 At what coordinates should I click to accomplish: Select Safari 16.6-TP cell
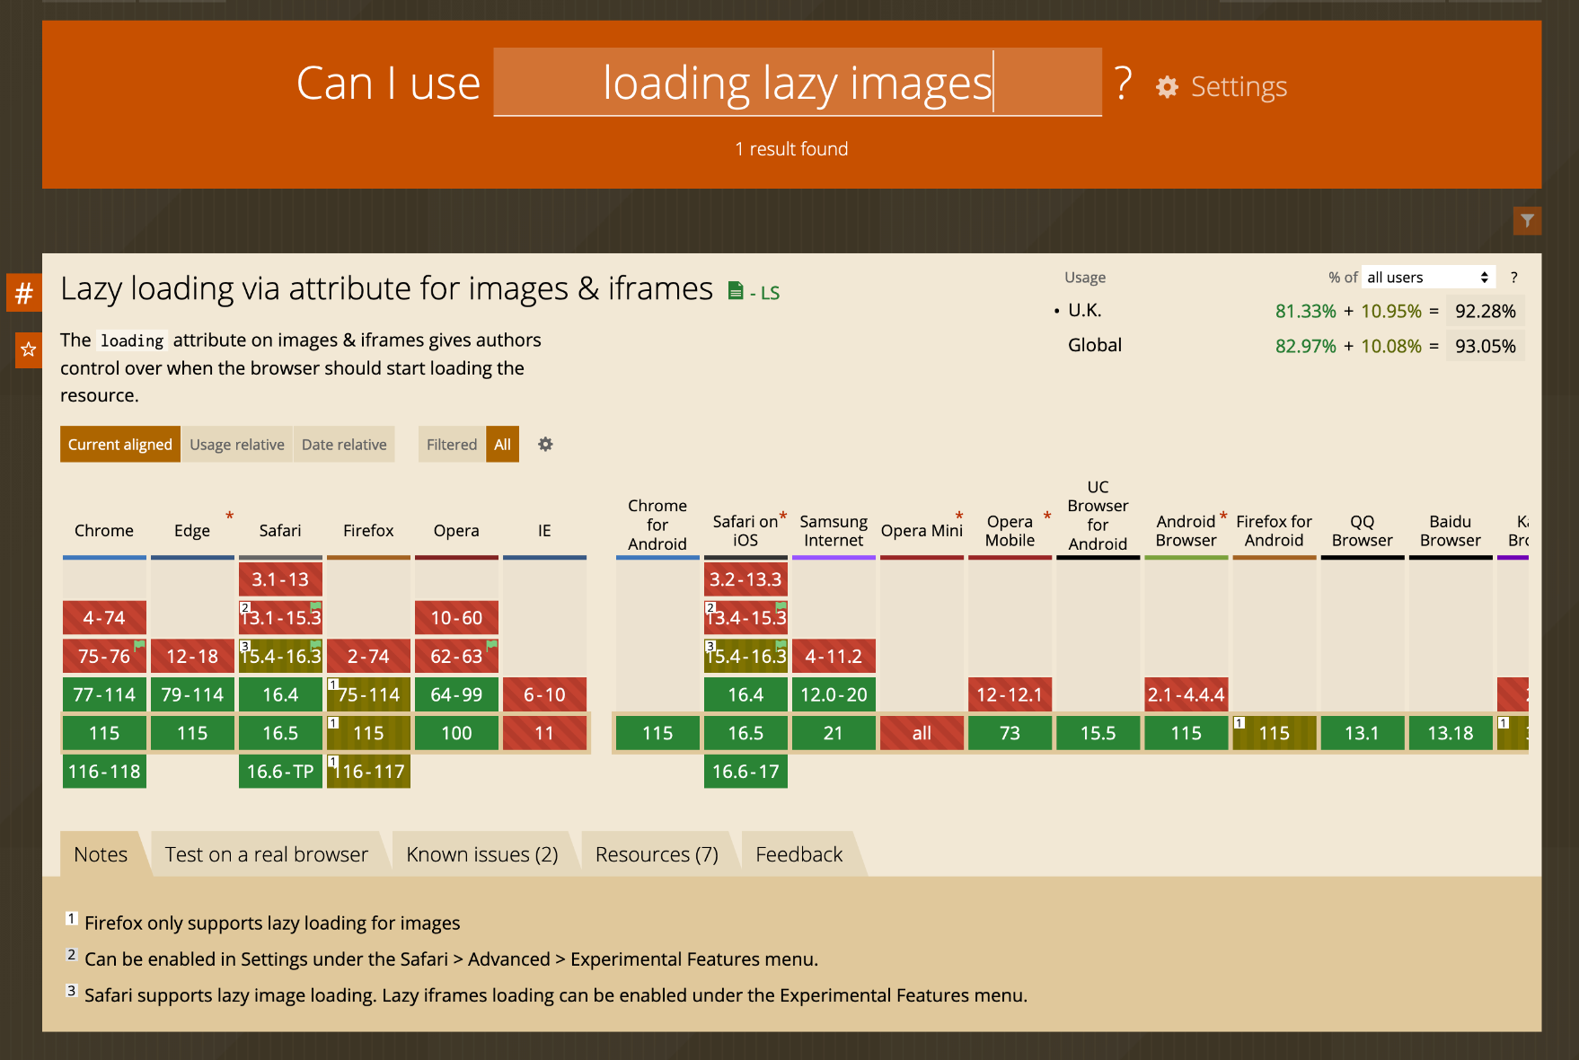tap(280, 772)
